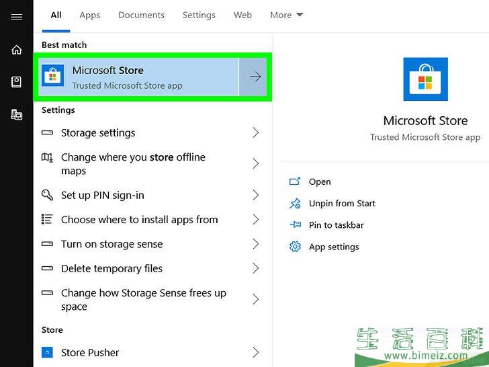Click the devices icon in the sidebar

(x=17, y=114)
